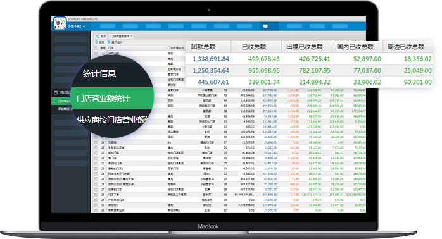This screenshot has width=442, height=239.
Task: Click the 周边已收总额 header in the enlarged summary
Action: point(406,47)
